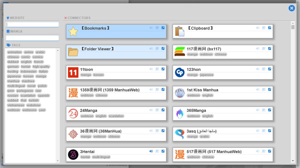Toggle the english tag in Tags panel
300x168 pixels.
point(26,62)
